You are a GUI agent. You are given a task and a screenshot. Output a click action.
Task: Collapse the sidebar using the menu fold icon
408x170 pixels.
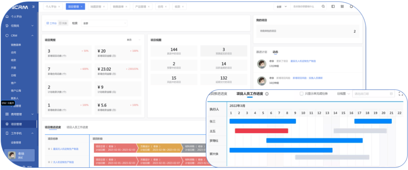click(x=34, y=6)
